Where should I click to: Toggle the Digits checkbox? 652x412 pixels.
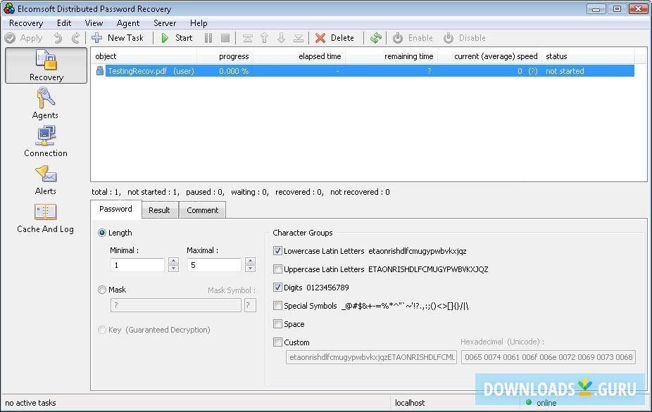click(277, 288)
